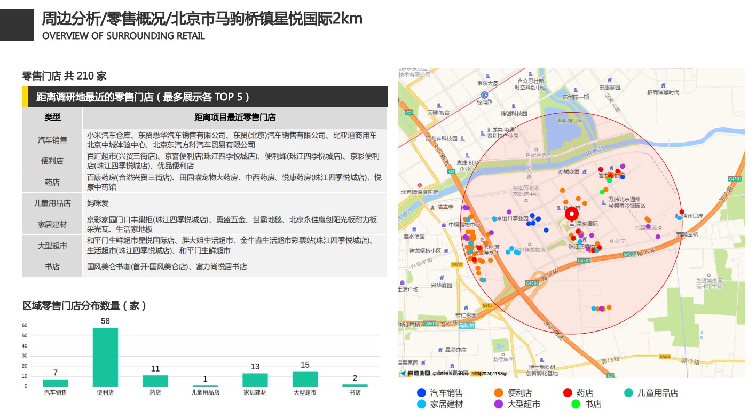The image size is (756, 418).
Task: Click the 通明湖公园 label on the map
Action: pos(570,121)
